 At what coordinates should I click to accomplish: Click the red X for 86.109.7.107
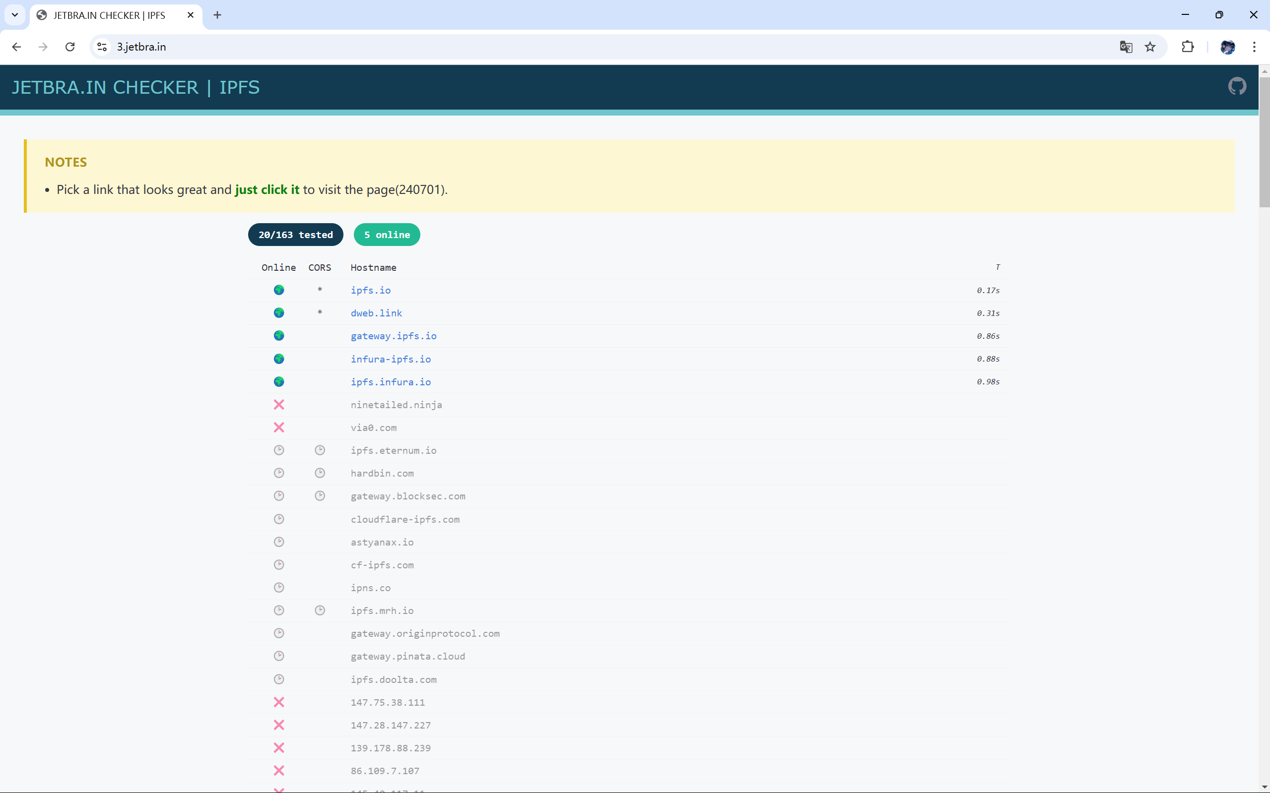click(279, 771)
